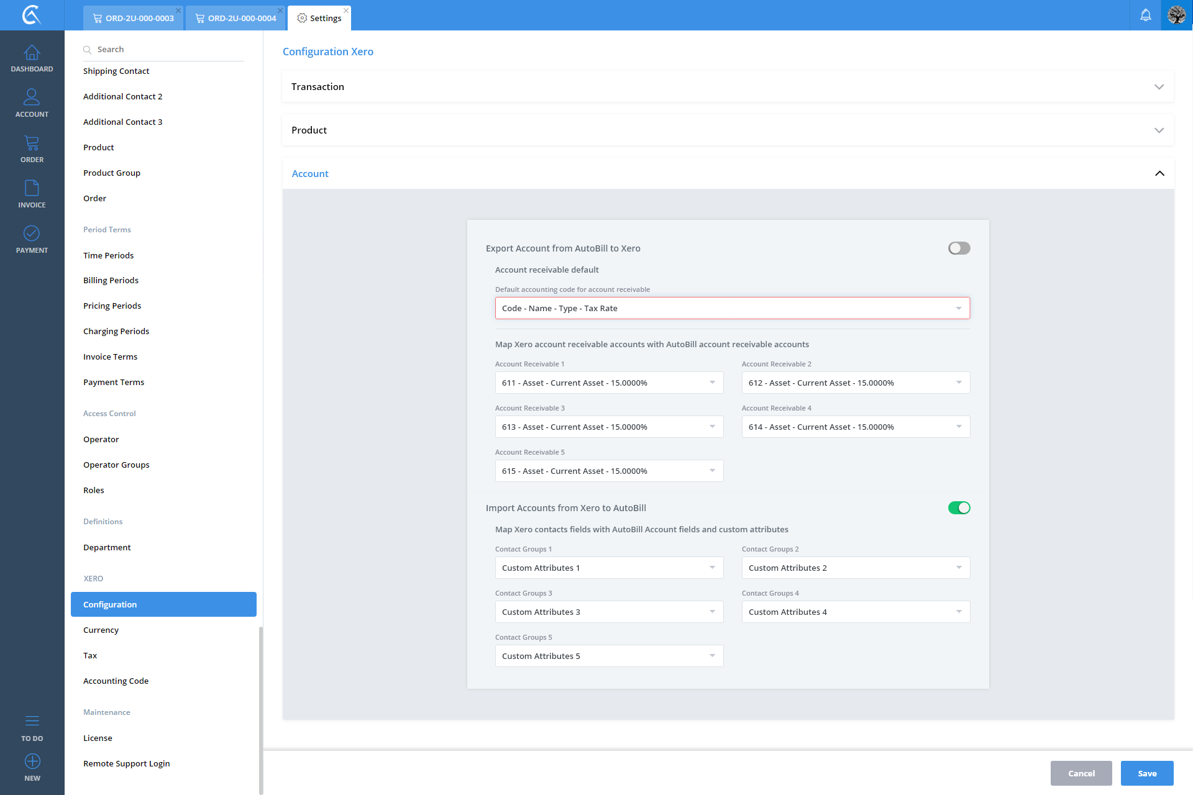Image resolution: width=1193 pixels, height=795 pixels.
Task: Open the Dashboard home icon
Action: click(x=32, y=53)
